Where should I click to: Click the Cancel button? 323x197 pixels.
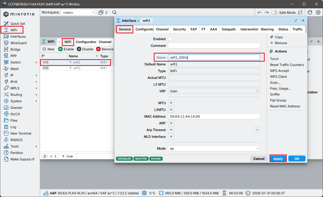click(259, 159)
